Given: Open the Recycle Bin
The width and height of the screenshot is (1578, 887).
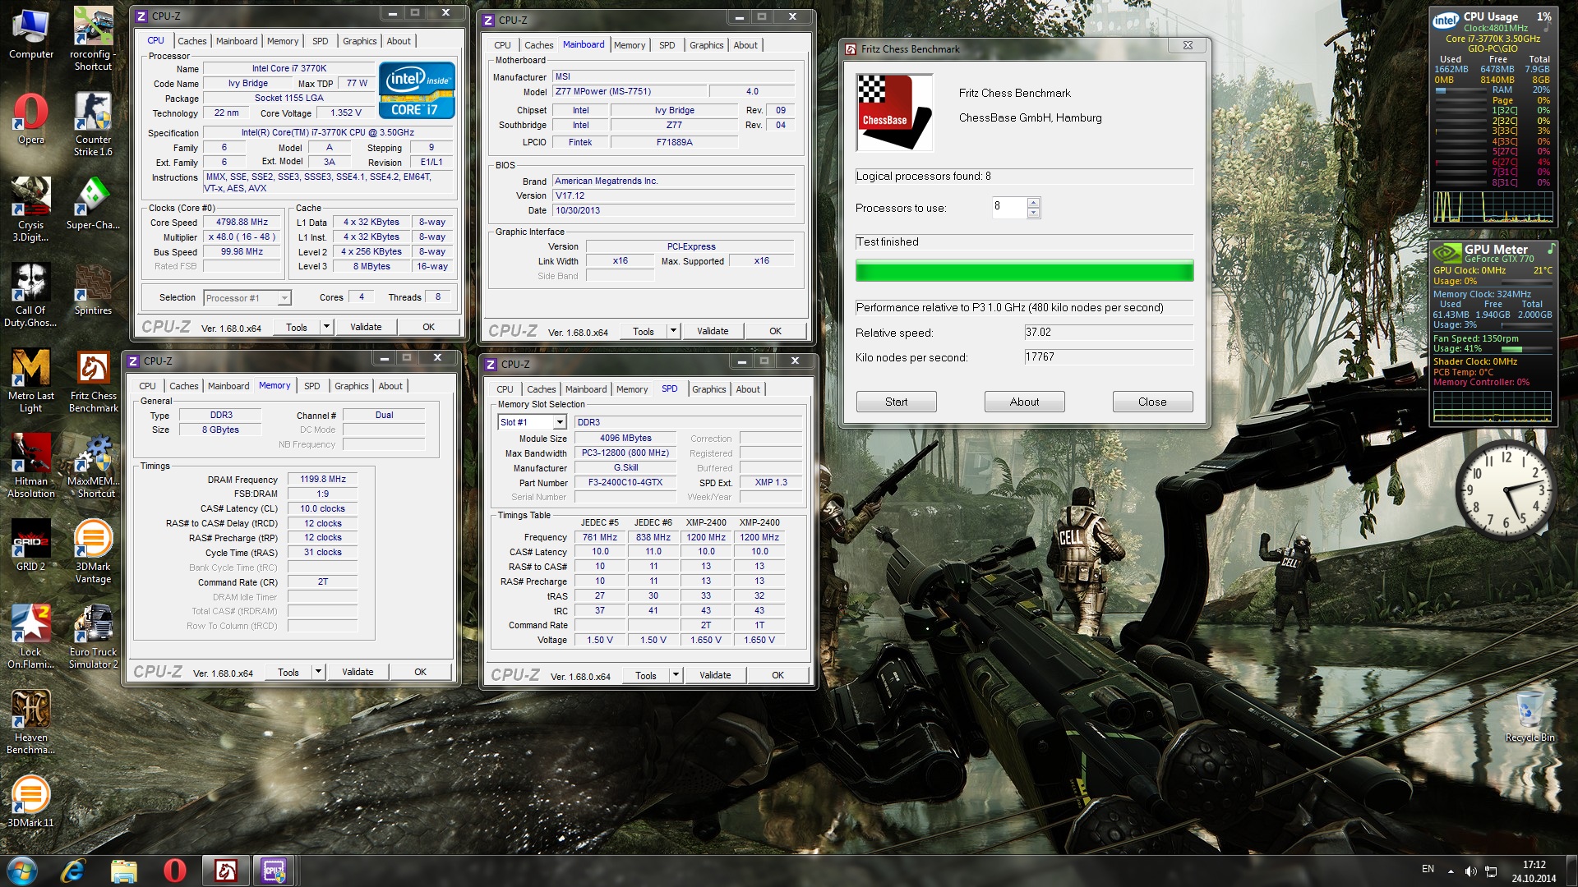Looking at the screenshot, I should click(1530, 710).
